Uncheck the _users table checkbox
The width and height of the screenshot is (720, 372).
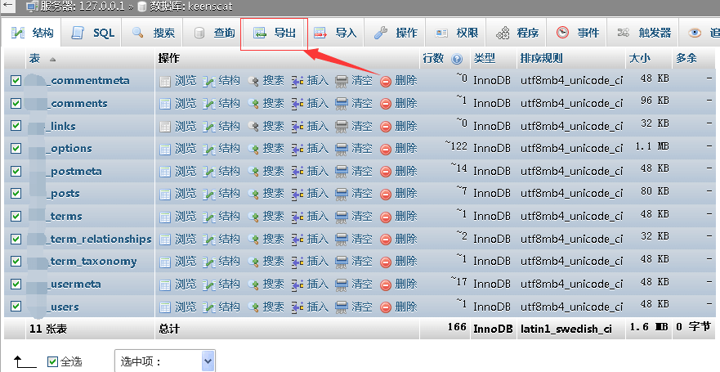[16, 307]
